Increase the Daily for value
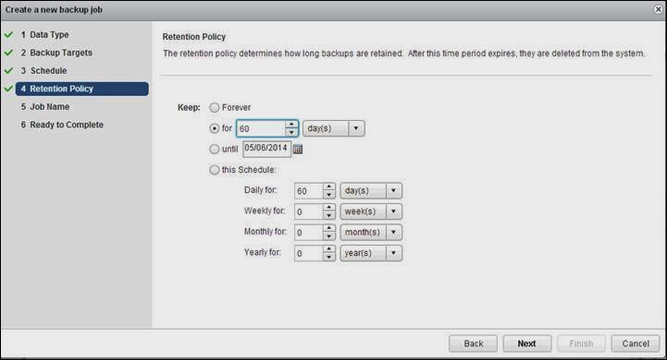Viewport: 667px width, 360px height. pos(328,186)
